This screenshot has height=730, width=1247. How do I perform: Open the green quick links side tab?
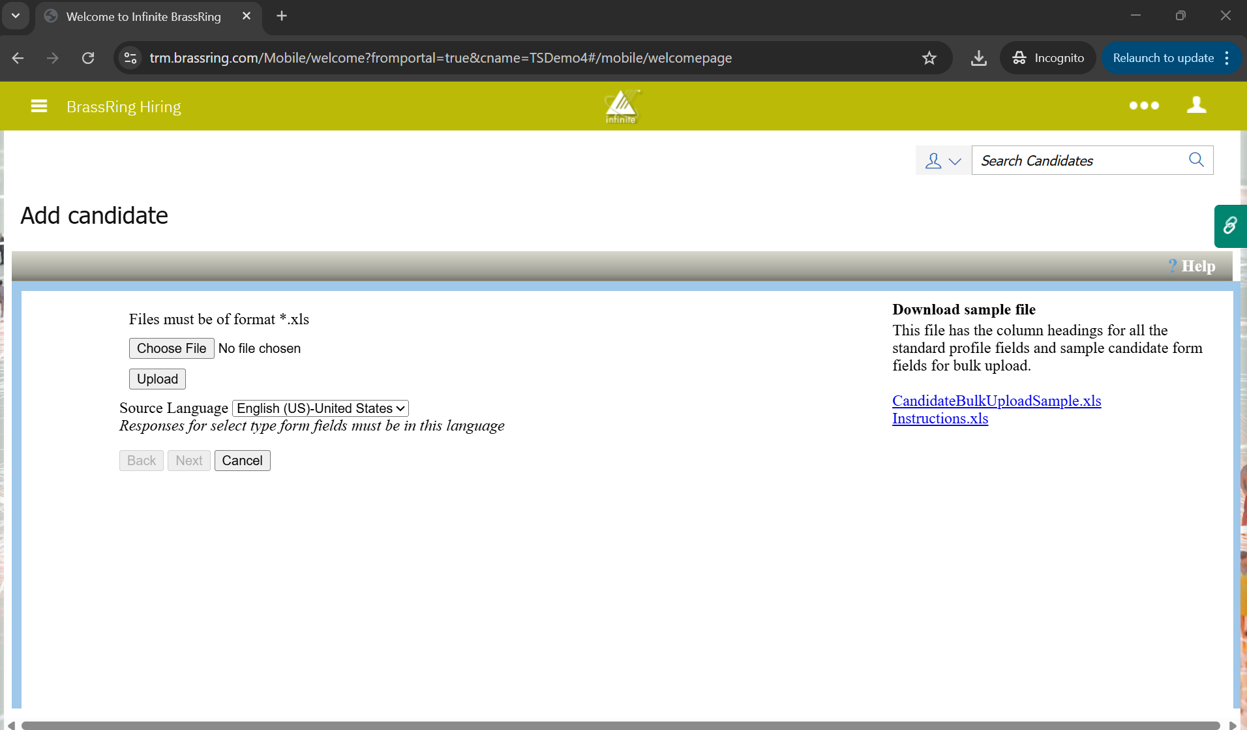[1230, 226]
